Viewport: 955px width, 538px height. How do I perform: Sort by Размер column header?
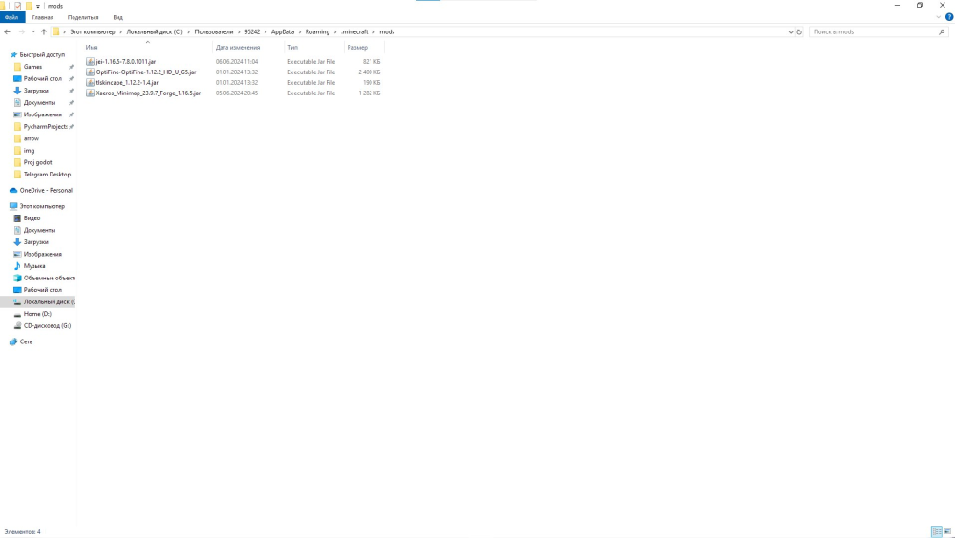pyautogui.click(x=357, y=47)
